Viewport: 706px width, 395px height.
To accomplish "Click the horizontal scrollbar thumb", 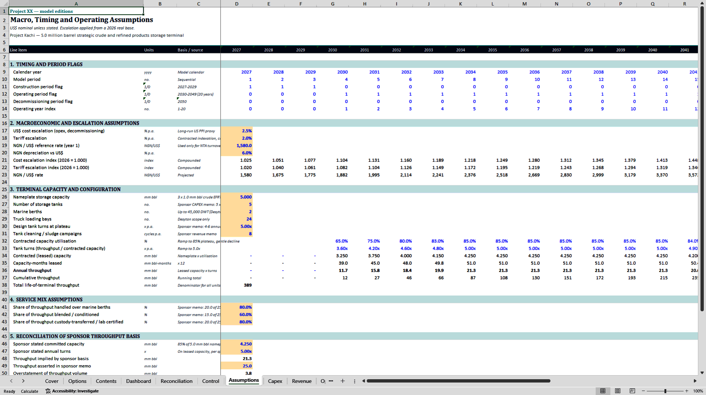I will tap(458, 381).
